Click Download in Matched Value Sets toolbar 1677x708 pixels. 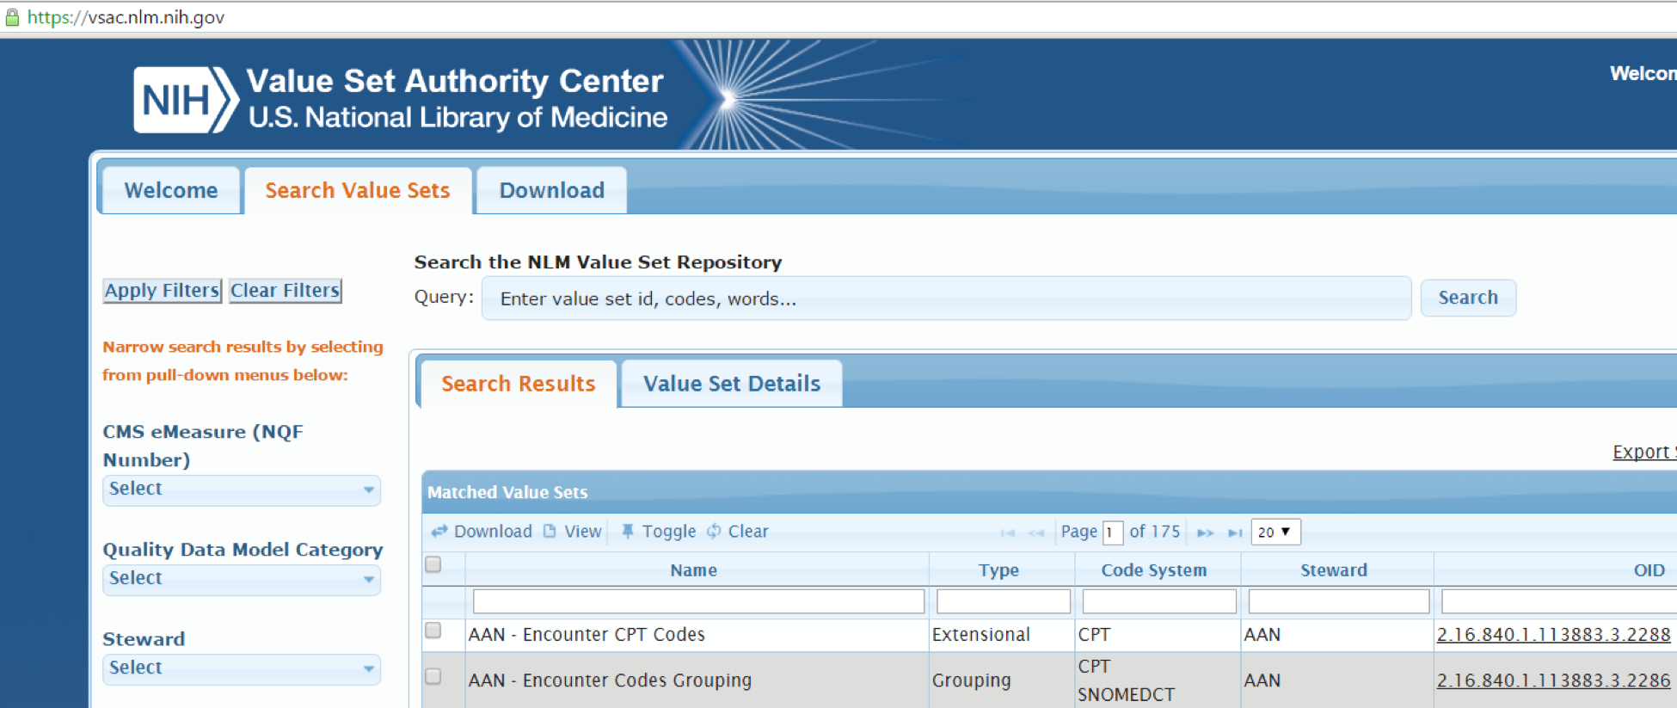coord(482,532)
